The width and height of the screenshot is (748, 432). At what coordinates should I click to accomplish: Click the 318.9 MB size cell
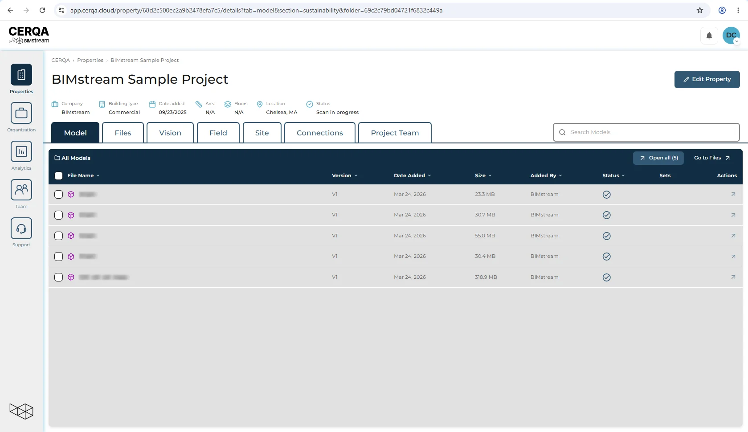point(486,277)
